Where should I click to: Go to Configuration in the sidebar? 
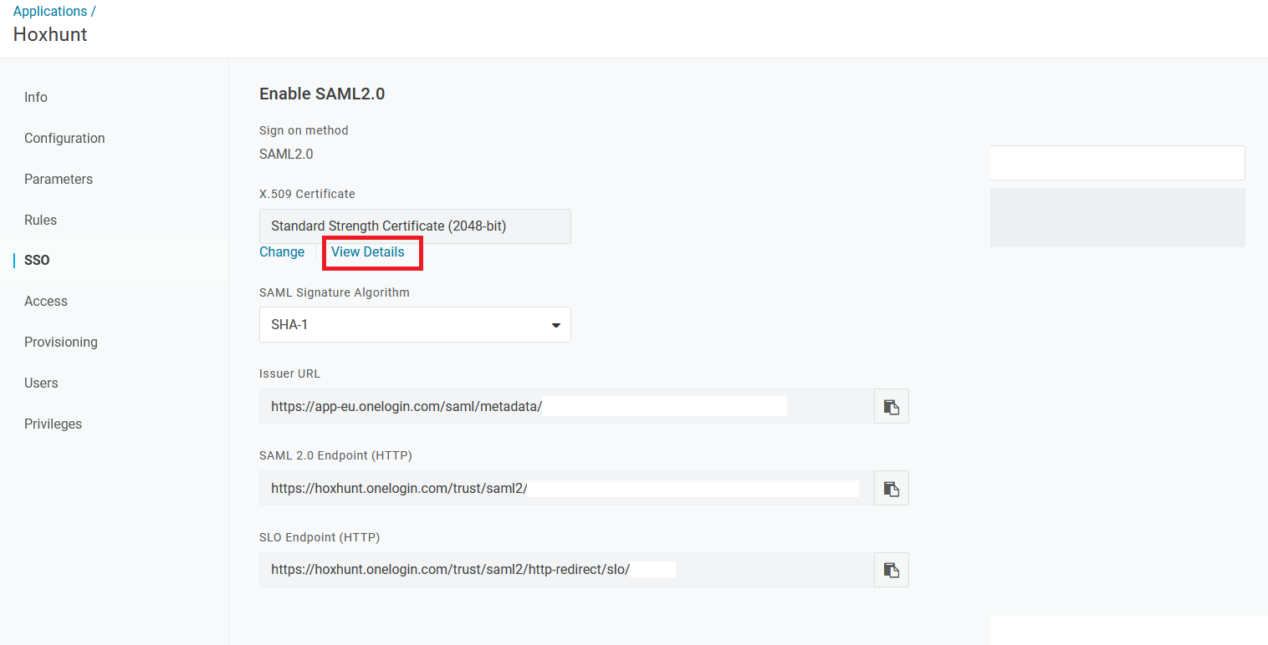(64, 138)
